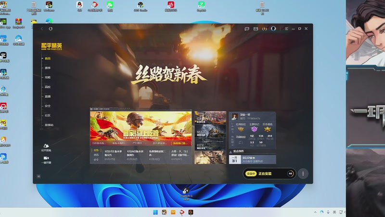
Task: Open the red-arrow document desktop shortcut
Action: [x=95, y=6]
